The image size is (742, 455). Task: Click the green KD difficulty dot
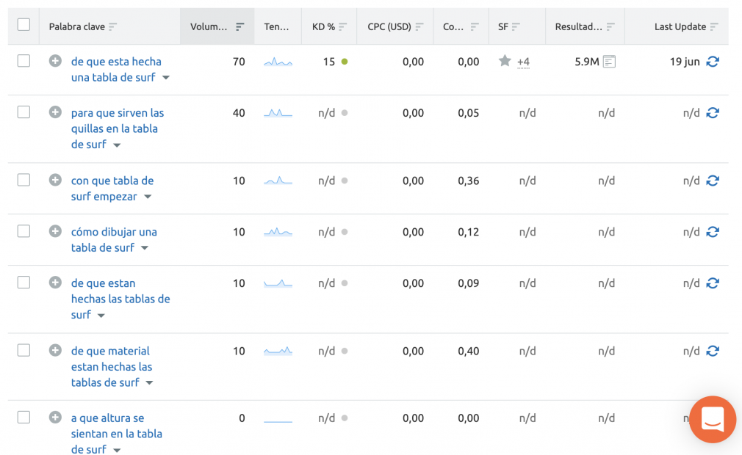(345, 62)
